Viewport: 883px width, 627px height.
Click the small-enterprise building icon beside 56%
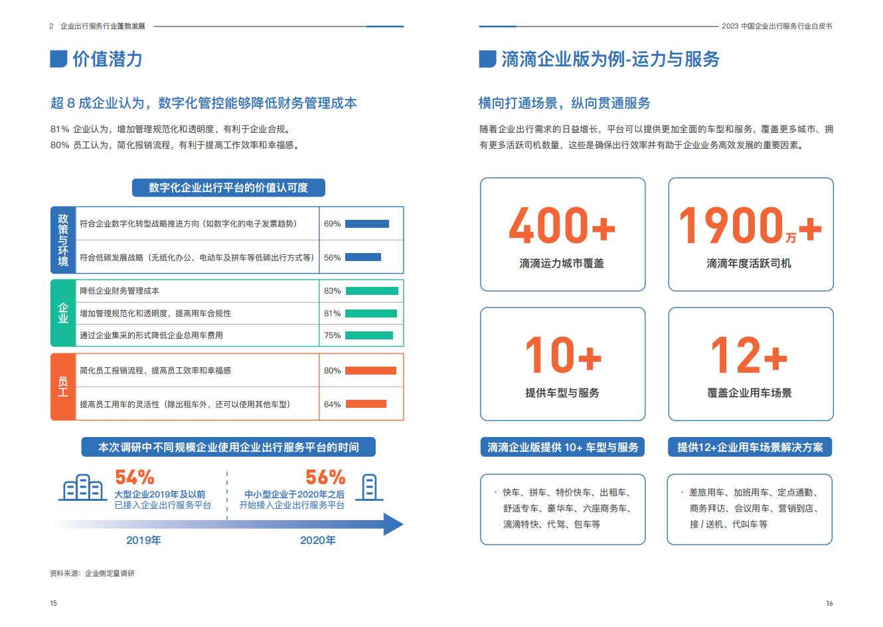[369, 488]
